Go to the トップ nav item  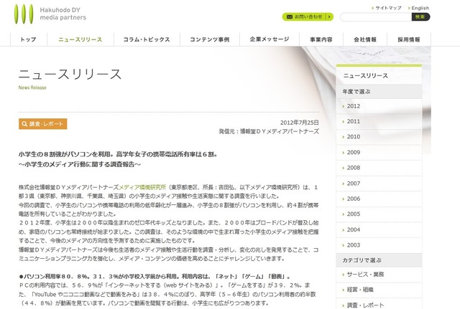[x=29, y=39]
